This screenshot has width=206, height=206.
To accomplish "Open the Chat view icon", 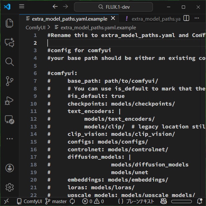I will [9, 42].
